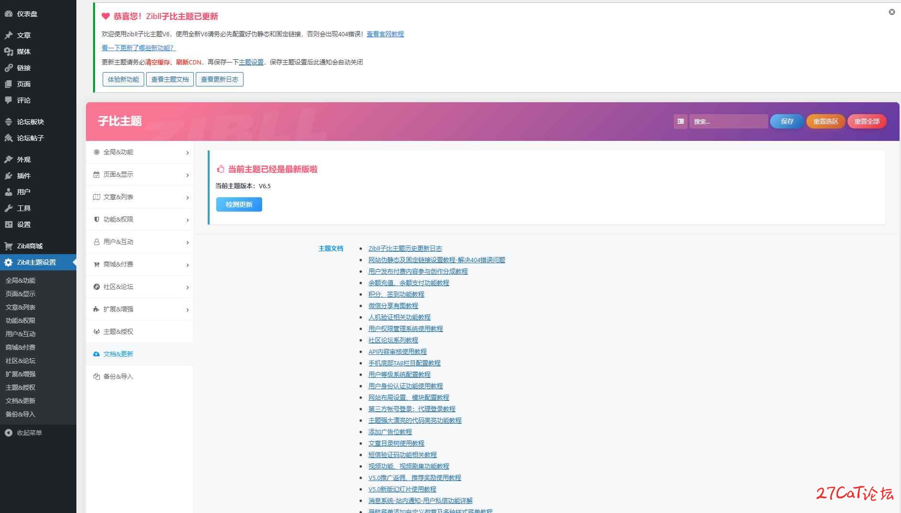Click the 插件 plugin icon
Image resolution: width=901 pixels, height=513 pixels.
coord(9,176)
